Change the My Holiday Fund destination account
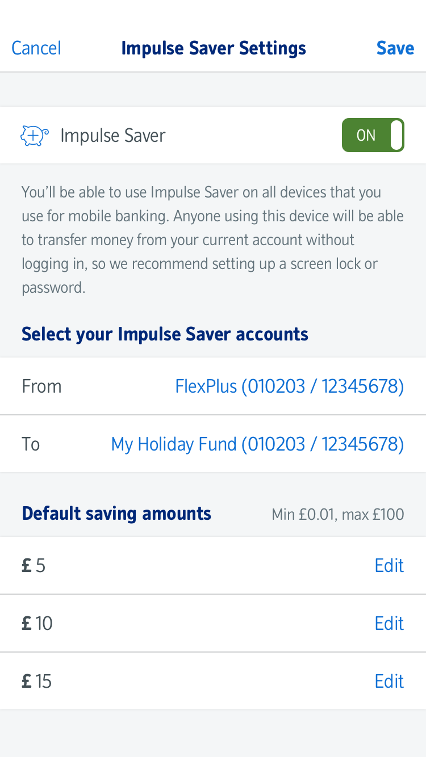Screen dimensions: 426x757 click(257, 444)
